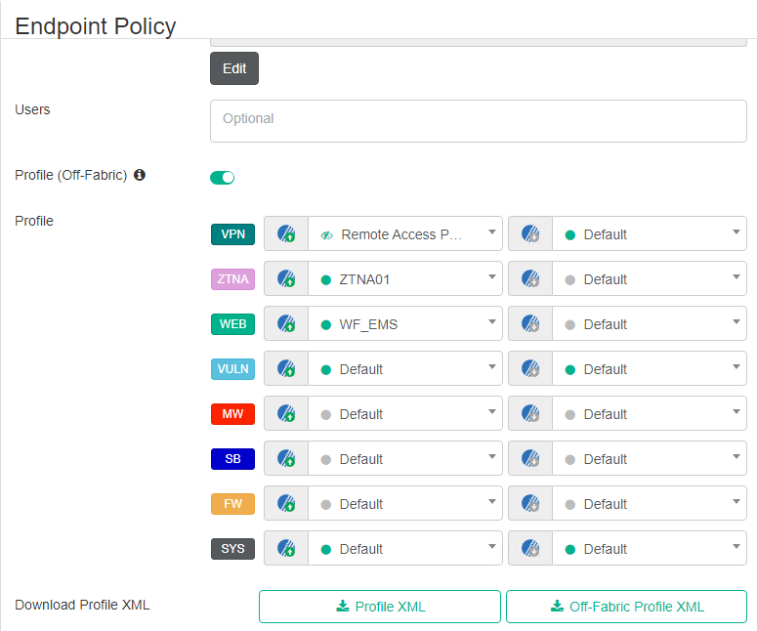
Task: Open the VULN on-fabric Default dropdown
Action: click(x=405, y=368)
